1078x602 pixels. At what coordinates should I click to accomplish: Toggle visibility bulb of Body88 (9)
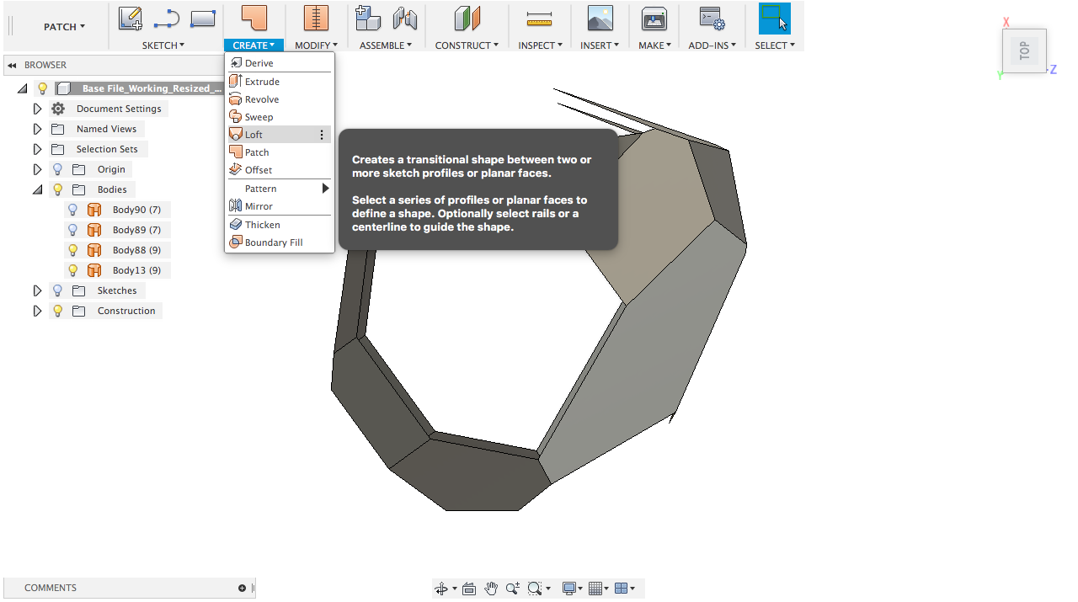pos(73,250)
